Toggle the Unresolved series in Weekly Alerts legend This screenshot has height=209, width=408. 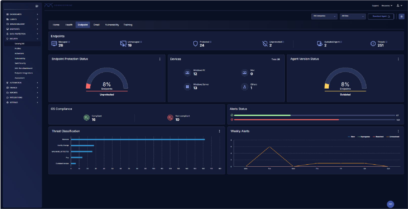(393, 137)
